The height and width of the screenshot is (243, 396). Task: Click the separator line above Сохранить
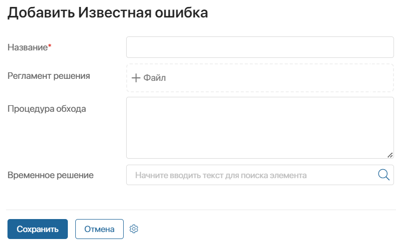click(x=201, y=210)
